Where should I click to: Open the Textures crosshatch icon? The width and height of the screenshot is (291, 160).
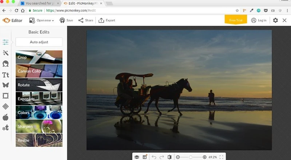[x=5, y=107]
